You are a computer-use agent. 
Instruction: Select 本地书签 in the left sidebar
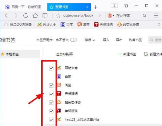pos(20,54)
